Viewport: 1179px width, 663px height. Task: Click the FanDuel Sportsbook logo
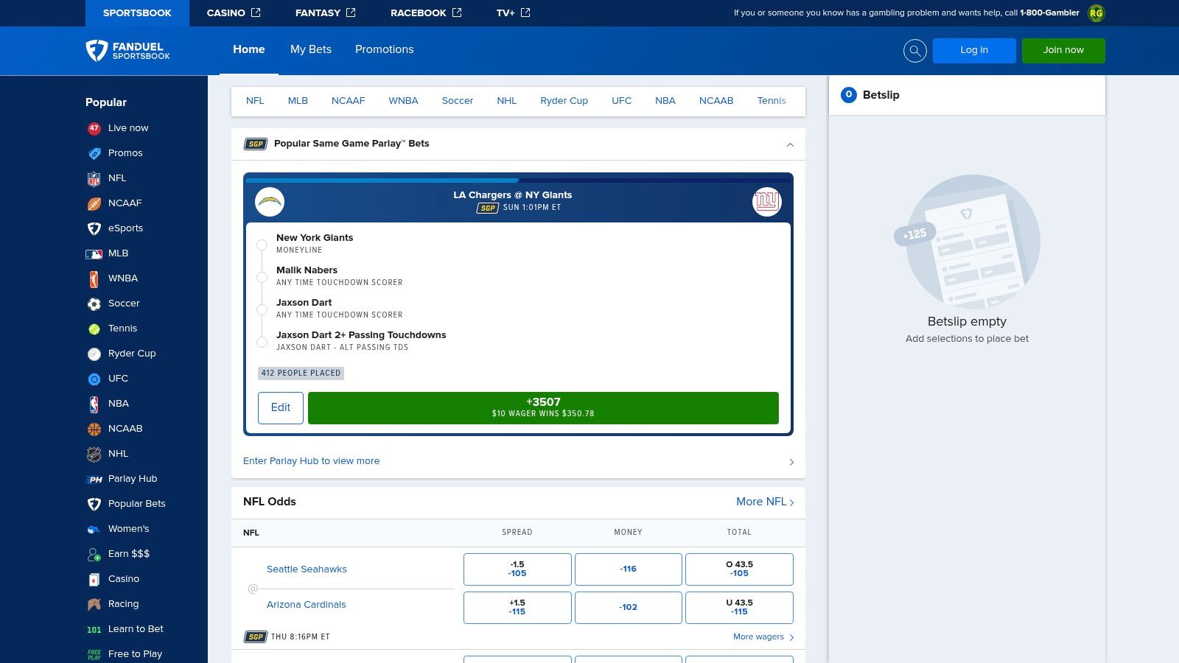click(x=128, y=51)
